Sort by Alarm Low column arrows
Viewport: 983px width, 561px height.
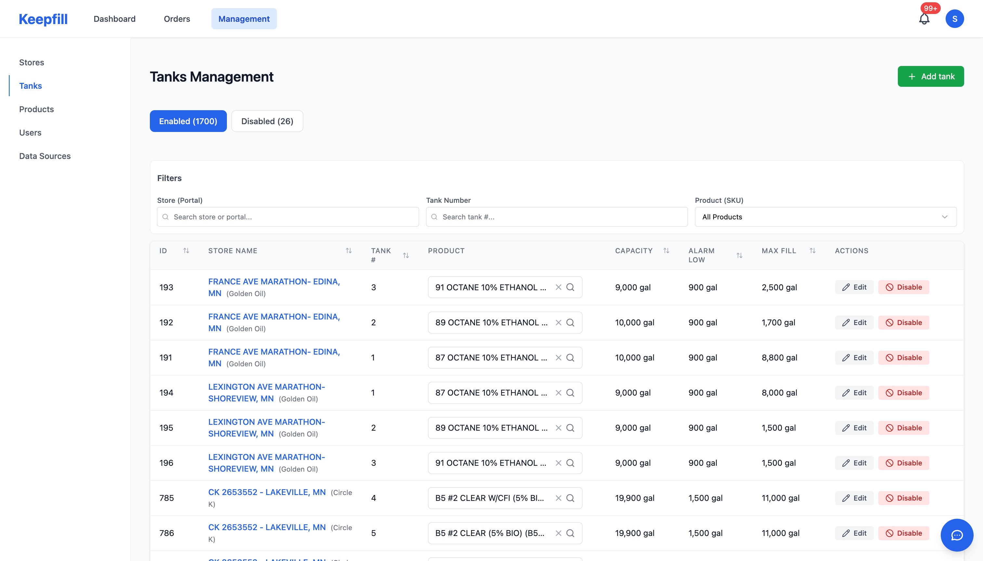pyautogui.click(x=739, y=255)
